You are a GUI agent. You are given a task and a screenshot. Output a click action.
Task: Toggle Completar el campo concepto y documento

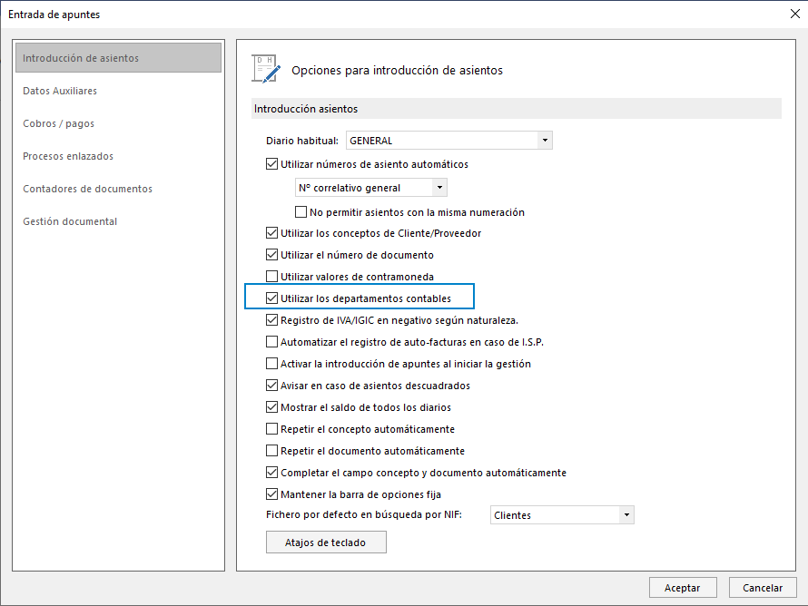(x=271, y=473)
